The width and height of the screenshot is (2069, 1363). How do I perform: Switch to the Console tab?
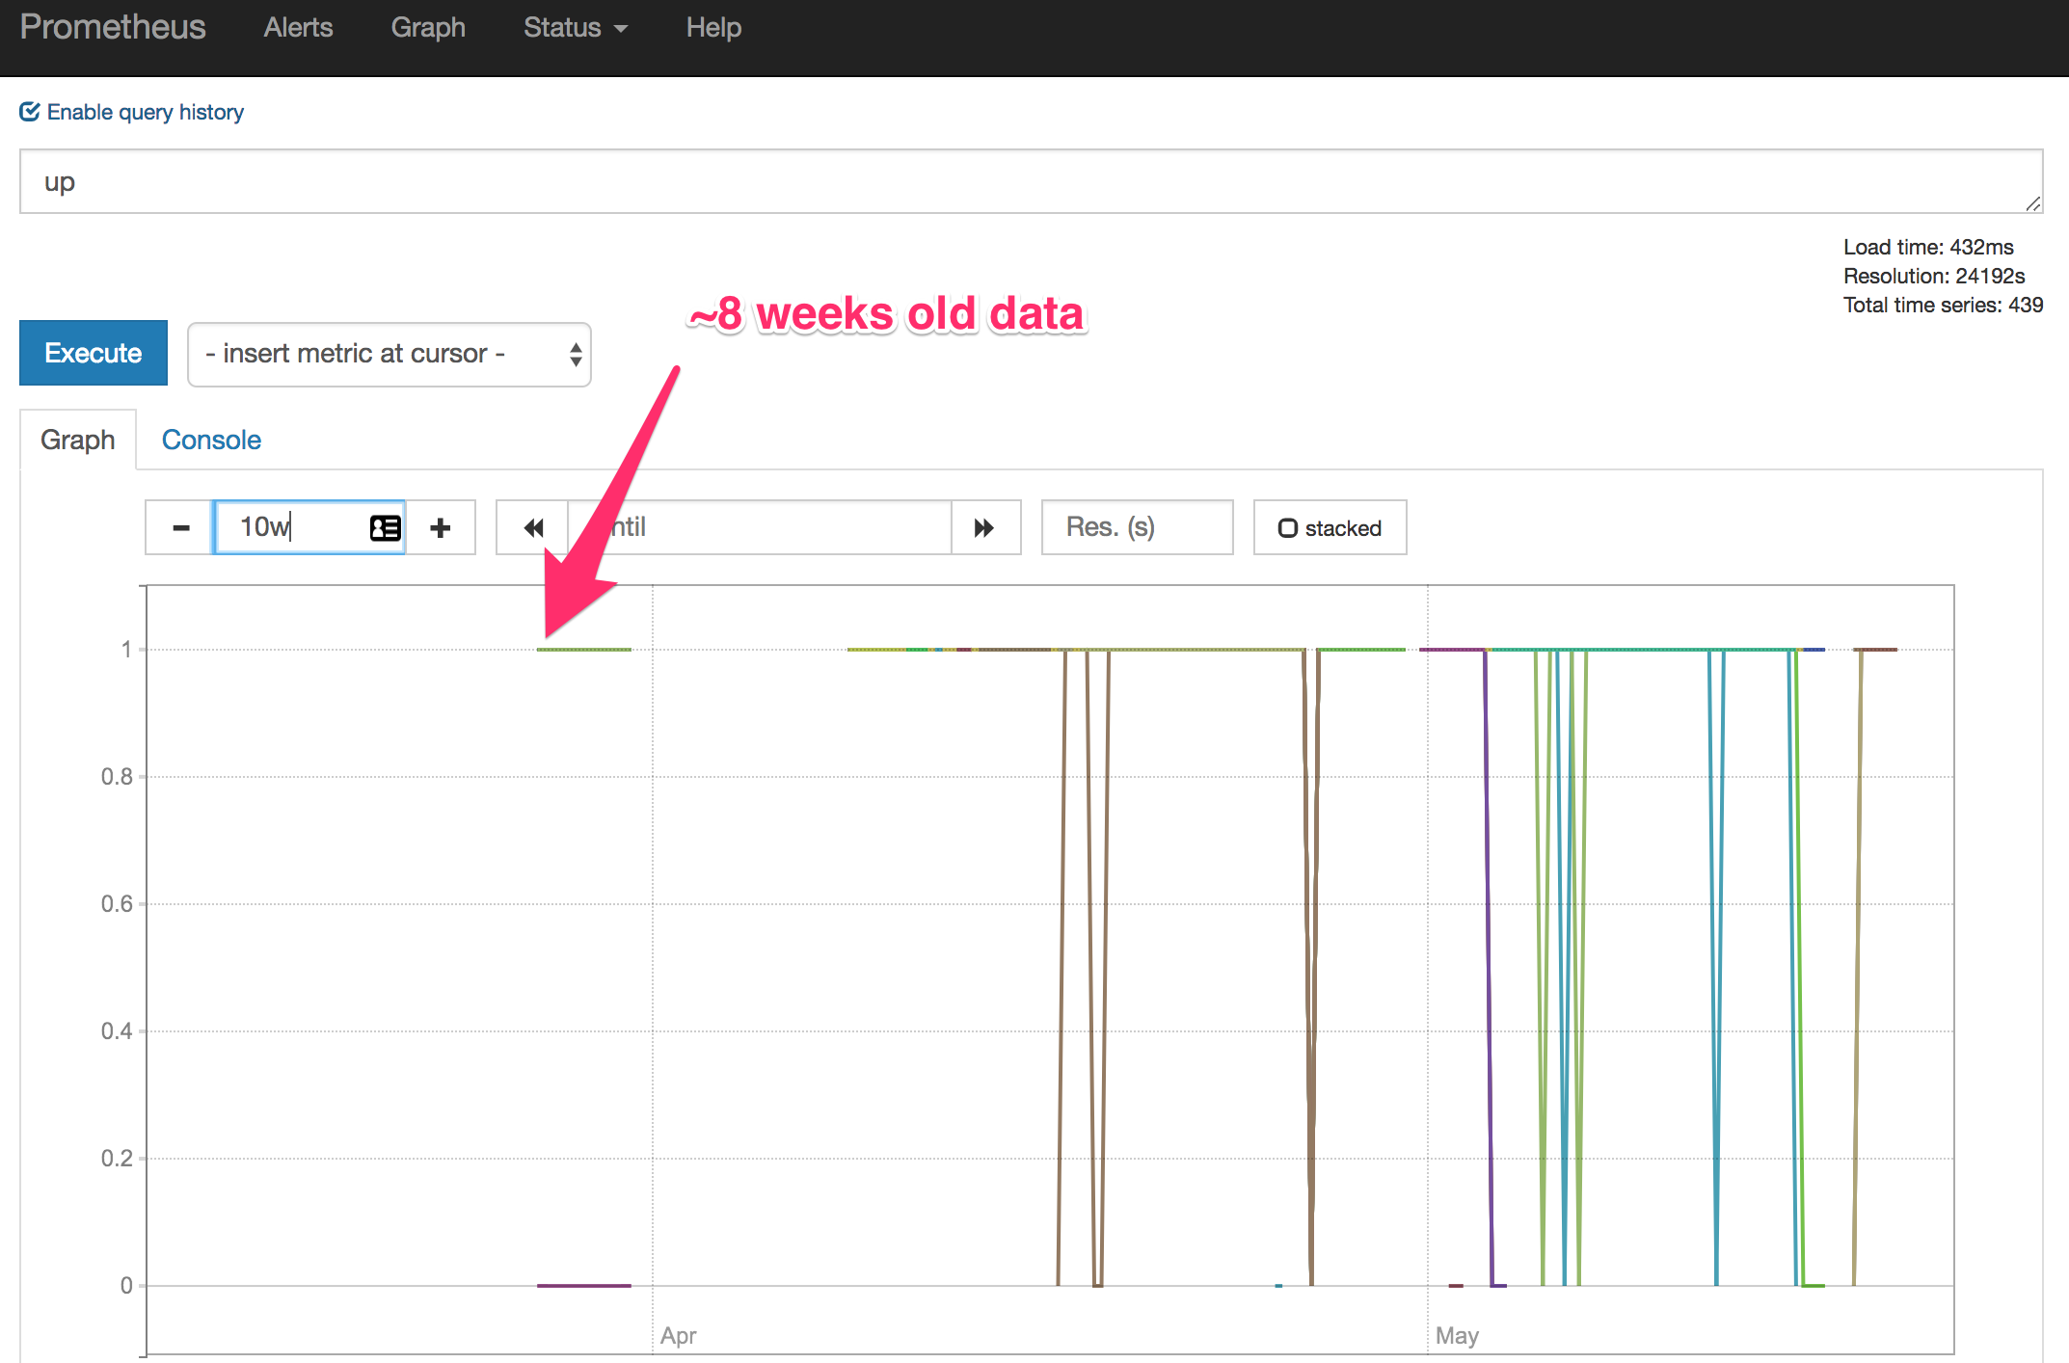pos(211,440)
